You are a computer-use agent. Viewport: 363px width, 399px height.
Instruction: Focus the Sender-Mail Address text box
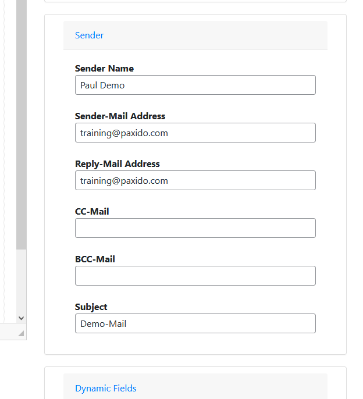(x=195, y=133)
